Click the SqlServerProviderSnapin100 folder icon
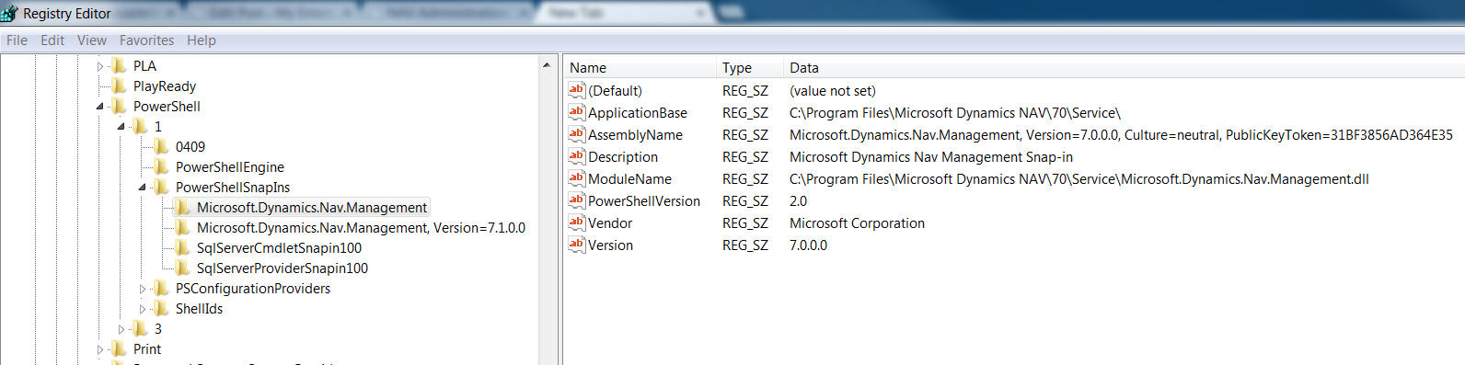 [x=182, y=268]
